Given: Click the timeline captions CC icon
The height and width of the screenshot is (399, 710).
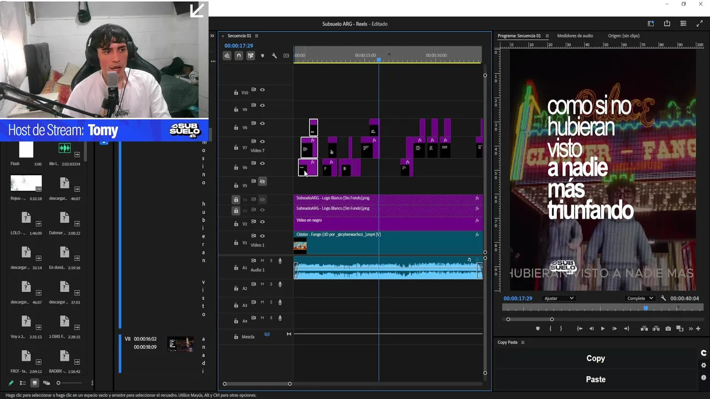Looking at the screenshot, I should click(286, 55).
